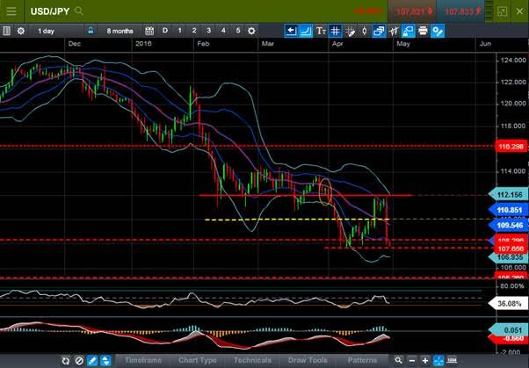Select chart preset 5
Image resolution: width=529 pixels, height=368 pixels.
click(238, 31)
